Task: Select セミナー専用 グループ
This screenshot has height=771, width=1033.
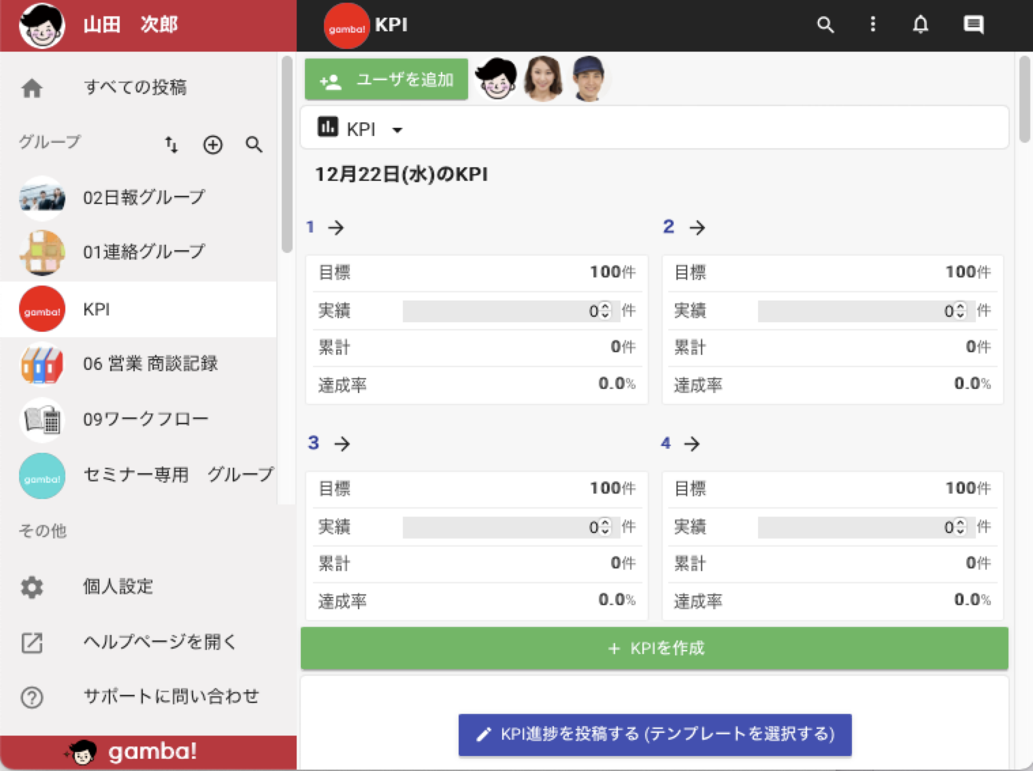Action: (138, 476)
